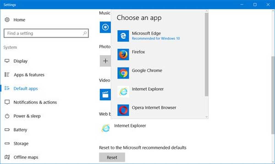Screen dimensions: 275x164
Task: Click the Choose an app heading
Action: point(139,18)
